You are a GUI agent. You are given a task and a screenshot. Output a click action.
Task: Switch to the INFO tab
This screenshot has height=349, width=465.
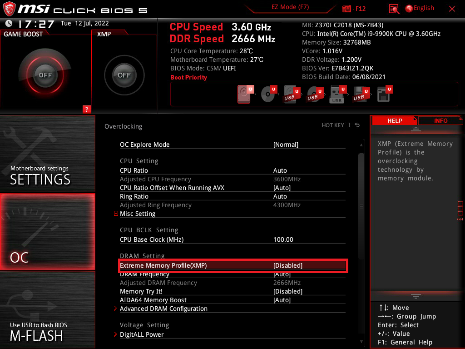coord(440,120)
